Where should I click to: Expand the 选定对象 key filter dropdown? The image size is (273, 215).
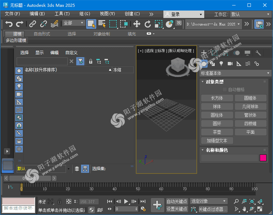click(x=225, y=201)
